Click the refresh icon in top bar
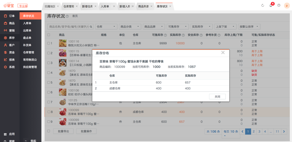Screen dimensions: 292x142 tap(263, 5)
